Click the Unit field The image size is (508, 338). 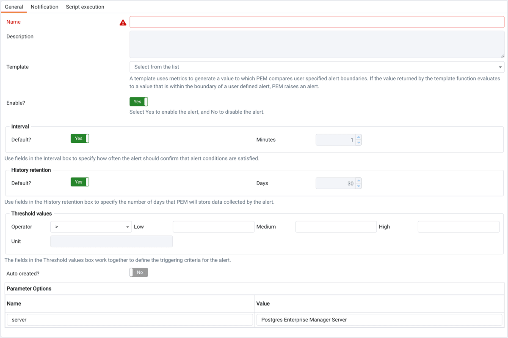coord(111,241)
